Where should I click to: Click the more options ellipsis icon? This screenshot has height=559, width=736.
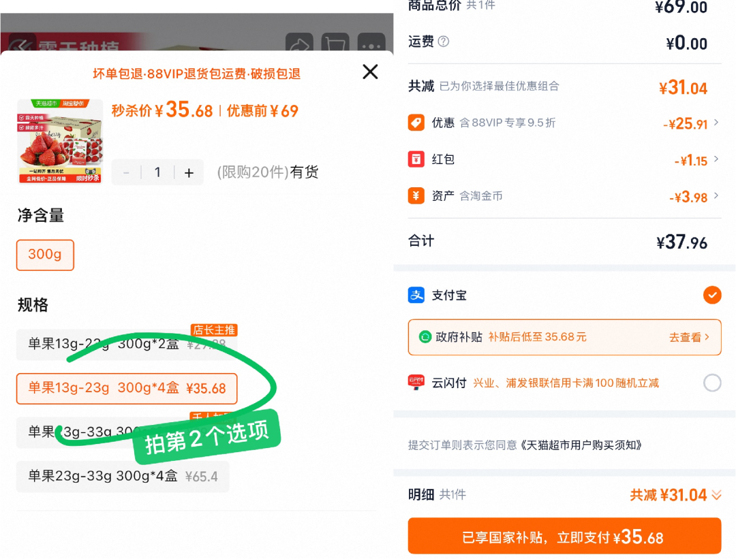[371, 44]
